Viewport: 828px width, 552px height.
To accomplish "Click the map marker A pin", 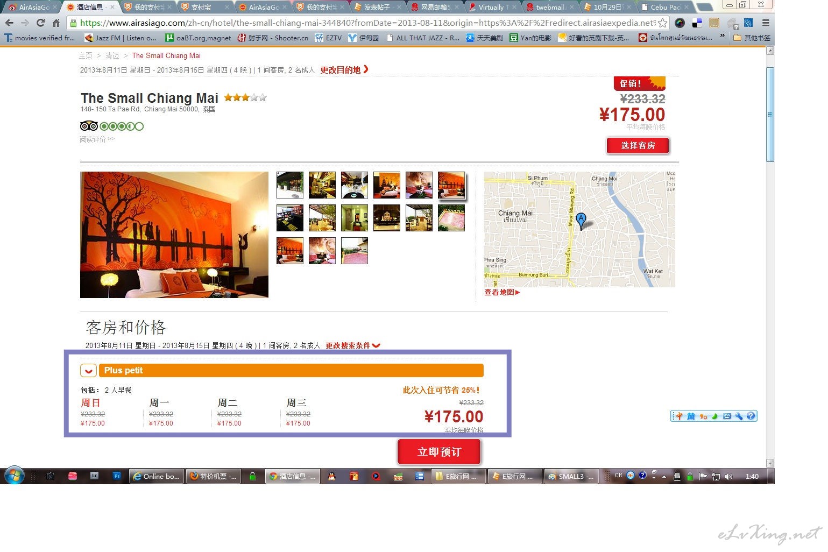I will point(581,221).
